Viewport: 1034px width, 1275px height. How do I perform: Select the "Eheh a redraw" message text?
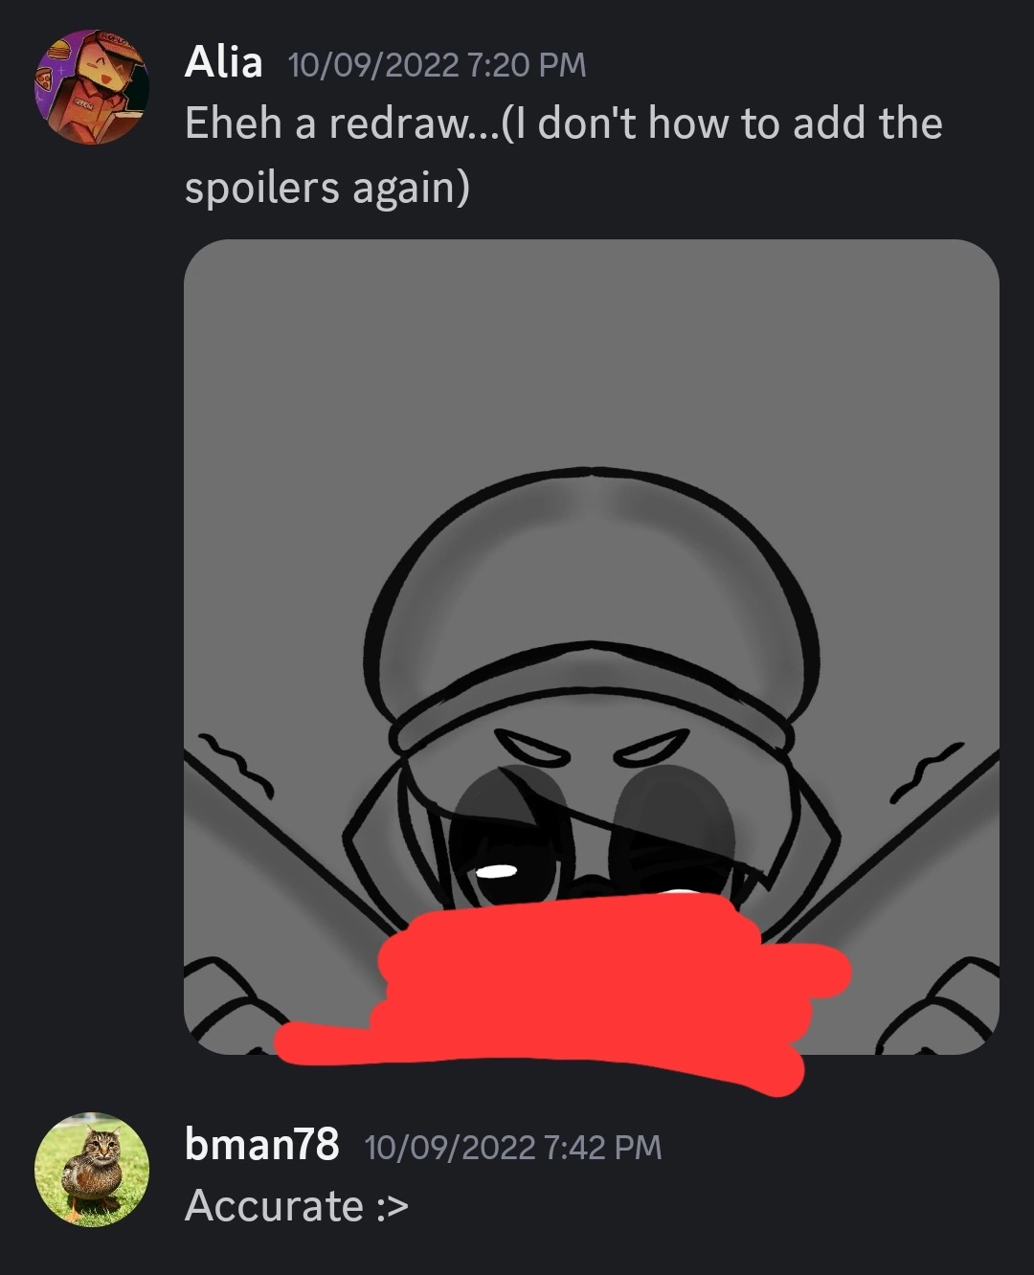click(x=564, y=154)
